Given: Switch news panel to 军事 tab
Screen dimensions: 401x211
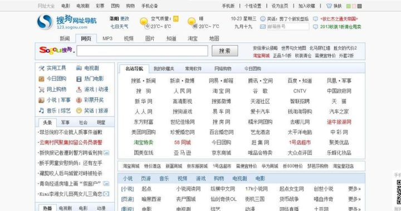Looking at the screenshot, I should pyautogui.click(x=65, y=123).
